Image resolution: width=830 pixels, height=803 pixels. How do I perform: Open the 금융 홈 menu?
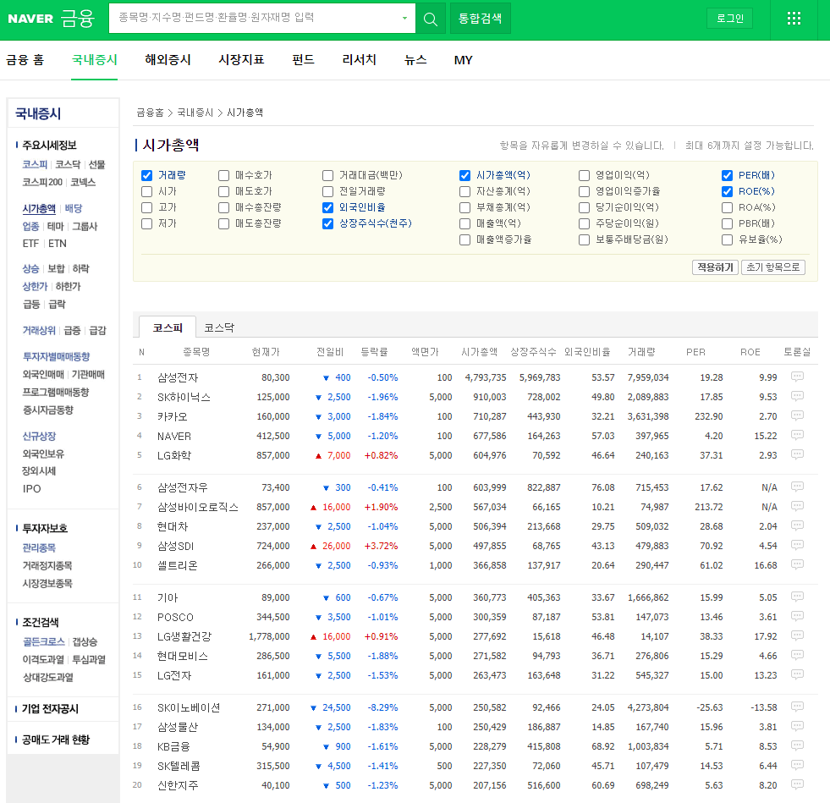pyautogui.click(x=25, y=60)
